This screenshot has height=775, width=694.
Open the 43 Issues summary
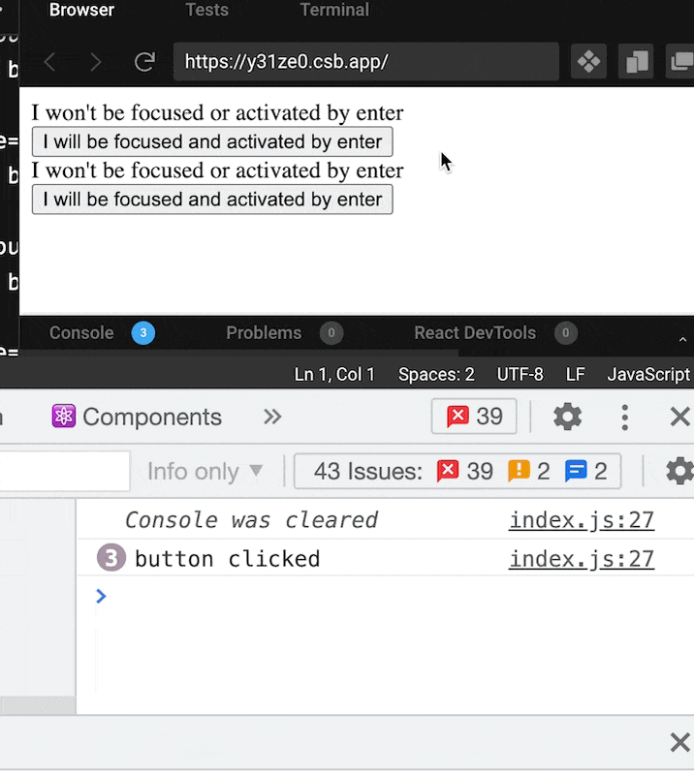click(457, 471)
